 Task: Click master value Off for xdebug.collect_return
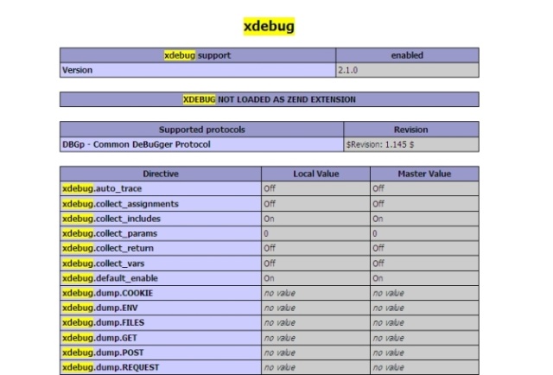(424, 248)
